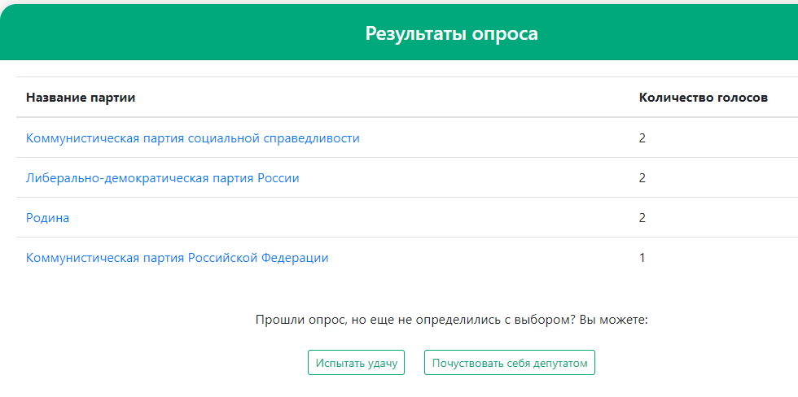Click the vote count in the Родина row

[x=642, y=218]
